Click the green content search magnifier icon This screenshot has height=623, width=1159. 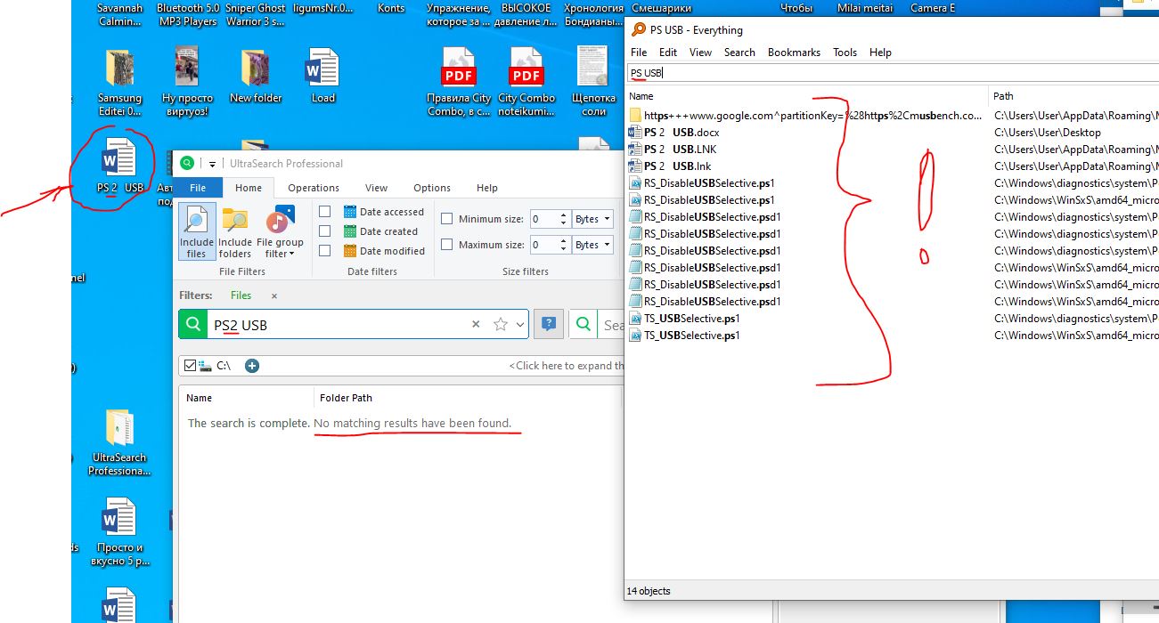pyautogui.click(x=584, y=325)
